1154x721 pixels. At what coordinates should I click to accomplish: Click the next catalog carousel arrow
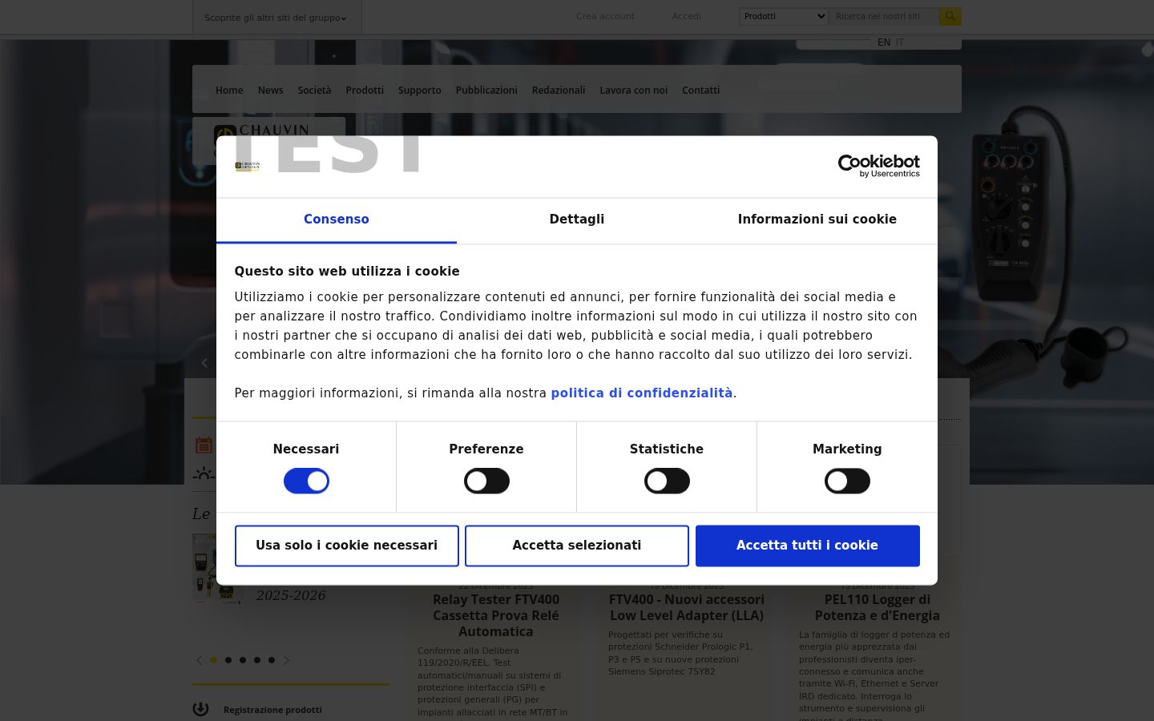pyautogui.click(x=286, y=660)
